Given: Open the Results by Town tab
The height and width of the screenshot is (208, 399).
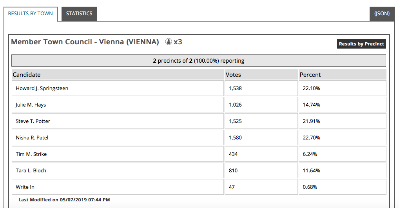Looking at the screenshot, I should (x=31, y=14).
